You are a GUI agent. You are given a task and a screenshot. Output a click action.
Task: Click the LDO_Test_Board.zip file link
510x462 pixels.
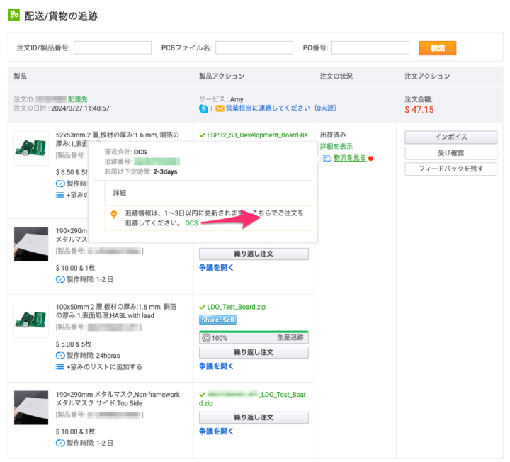tap(236, 307)
